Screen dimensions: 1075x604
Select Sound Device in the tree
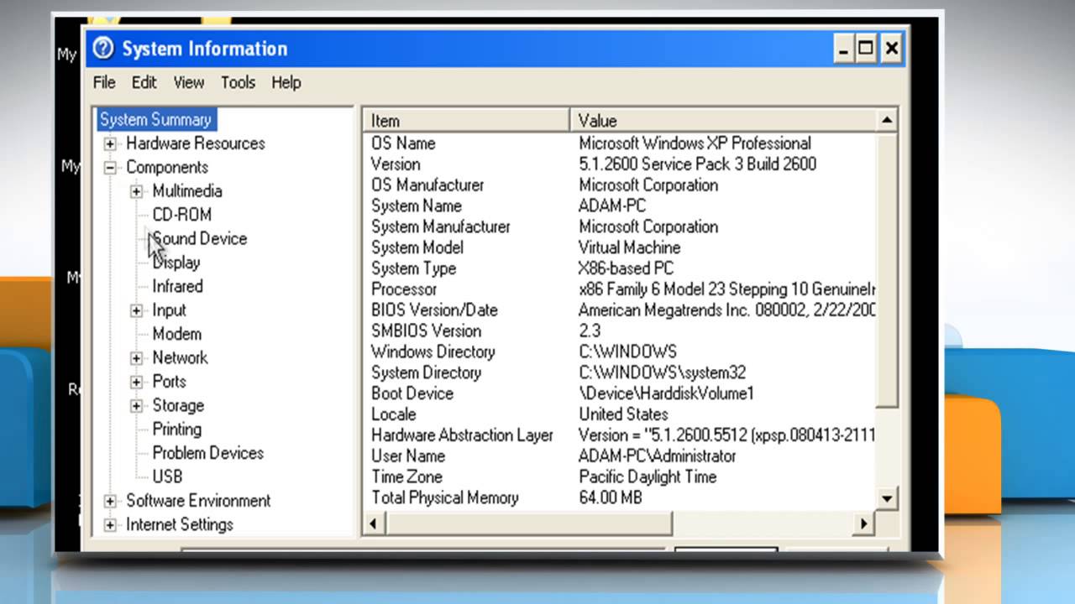pos(200,238)
